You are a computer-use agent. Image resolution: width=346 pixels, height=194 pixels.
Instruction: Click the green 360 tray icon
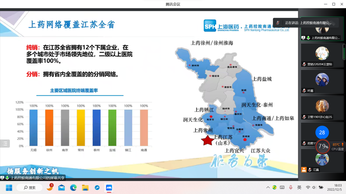tap(274, 187)
